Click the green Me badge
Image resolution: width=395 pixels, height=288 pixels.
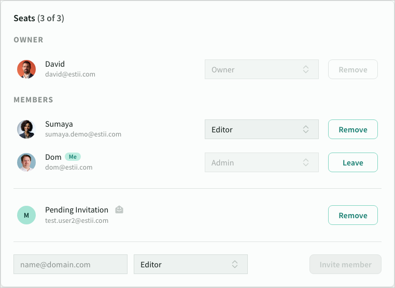tap(73, 157)
